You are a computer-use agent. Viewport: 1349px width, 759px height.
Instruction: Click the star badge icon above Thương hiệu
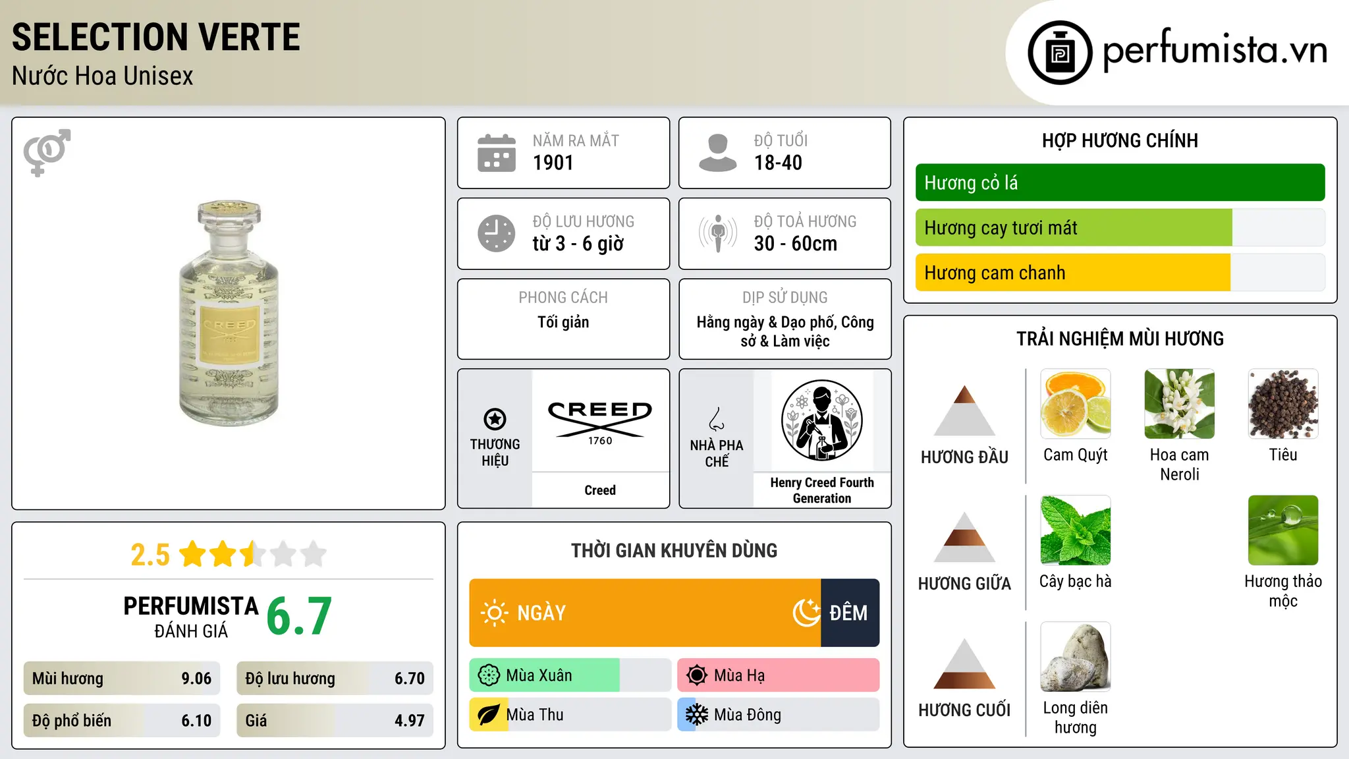[495, 419]
